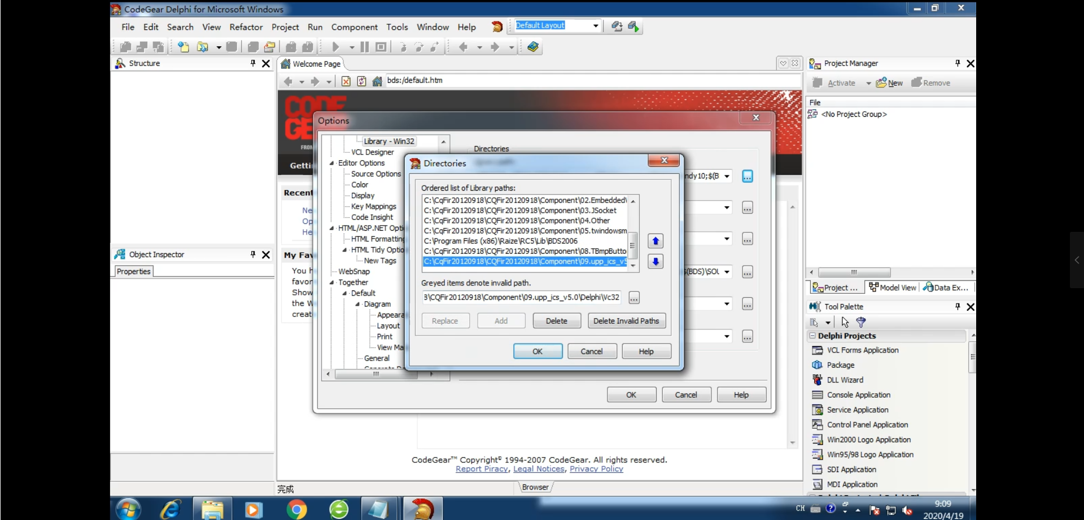Open the Component menu
Viewport: 1084px width, 520px height.
tap(354, 27)
